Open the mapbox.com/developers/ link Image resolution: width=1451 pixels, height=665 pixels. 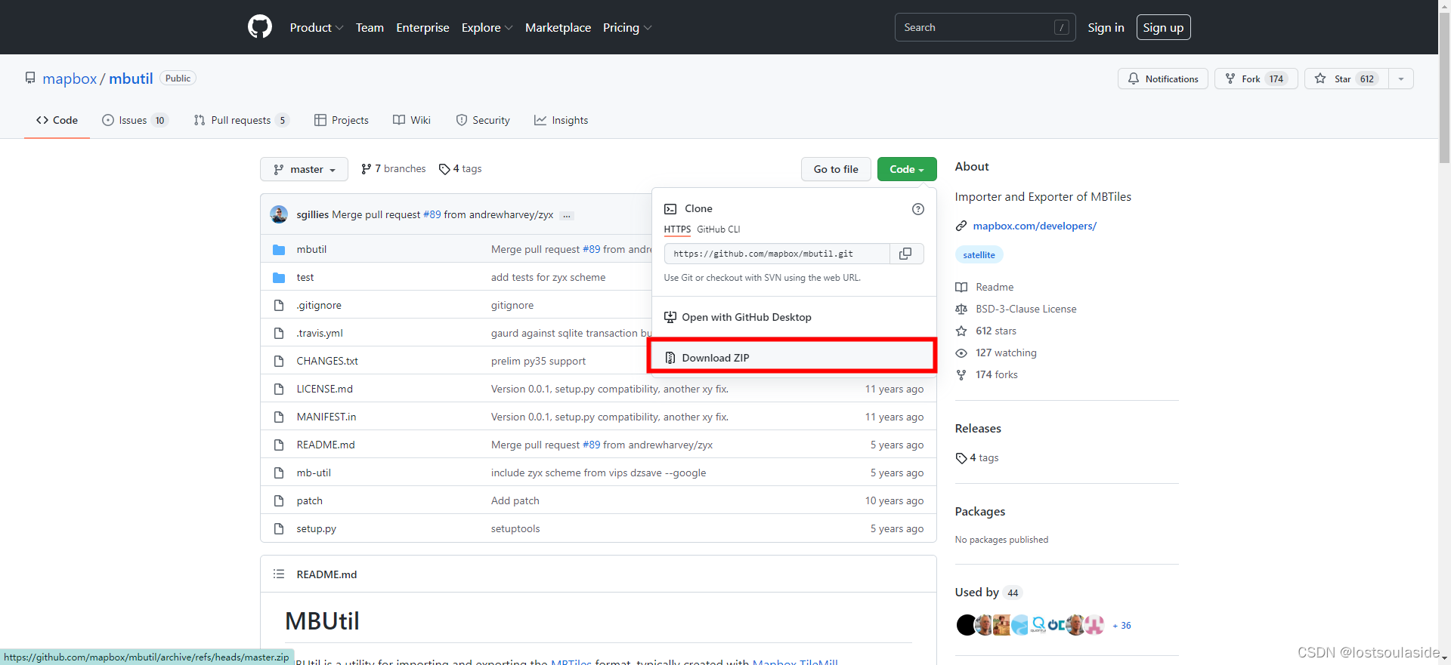click(1035, 226)
